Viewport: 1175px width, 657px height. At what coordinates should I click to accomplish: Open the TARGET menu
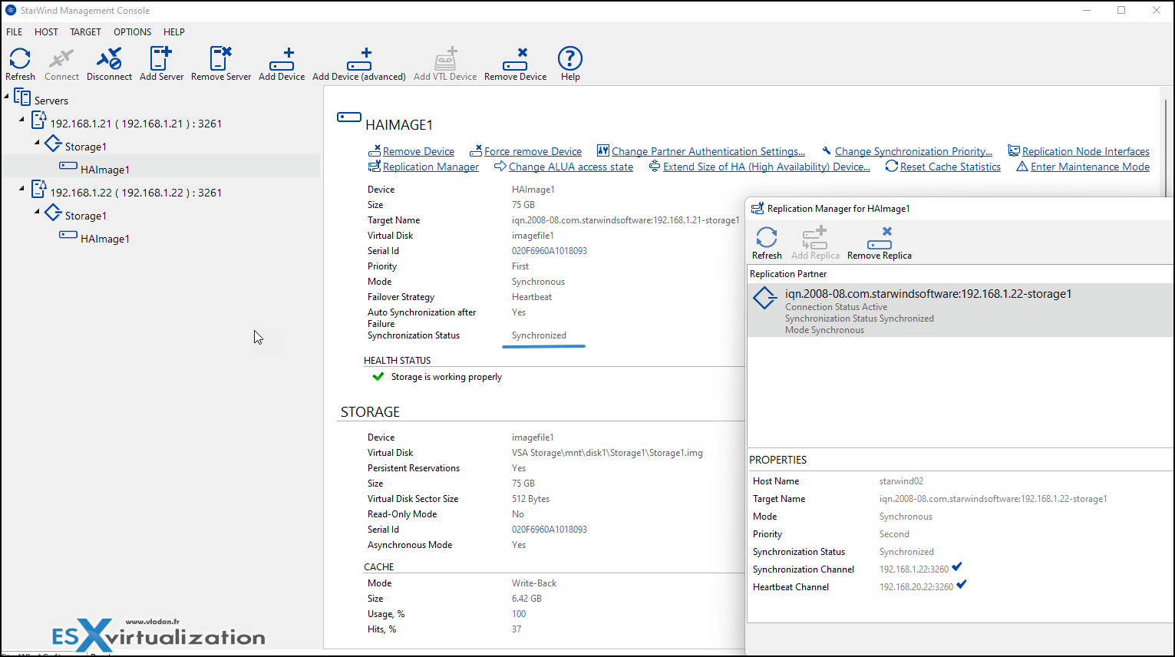pyautogui.click(x=85, y=32)
